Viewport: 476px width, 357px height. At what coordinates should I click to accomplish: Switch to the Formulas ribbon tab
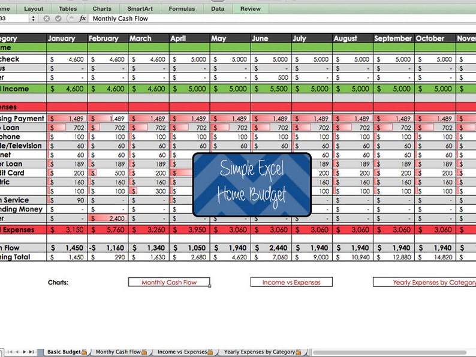click(x=182, y=9)
